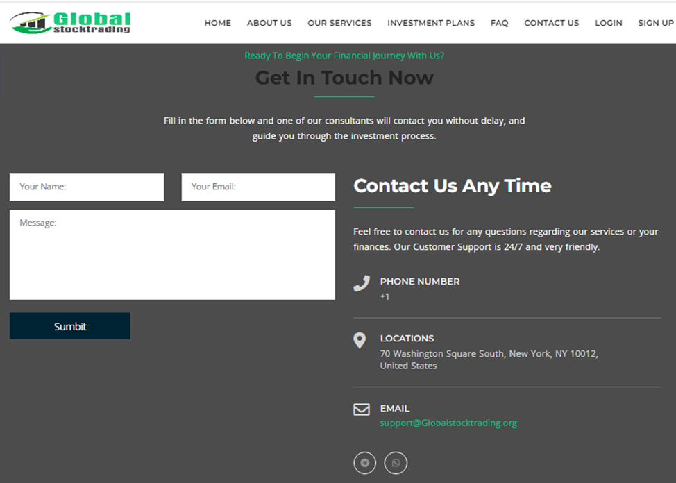Navigate to CONTACT US
This screenshot has height=483, width=676.
[551, 23]
